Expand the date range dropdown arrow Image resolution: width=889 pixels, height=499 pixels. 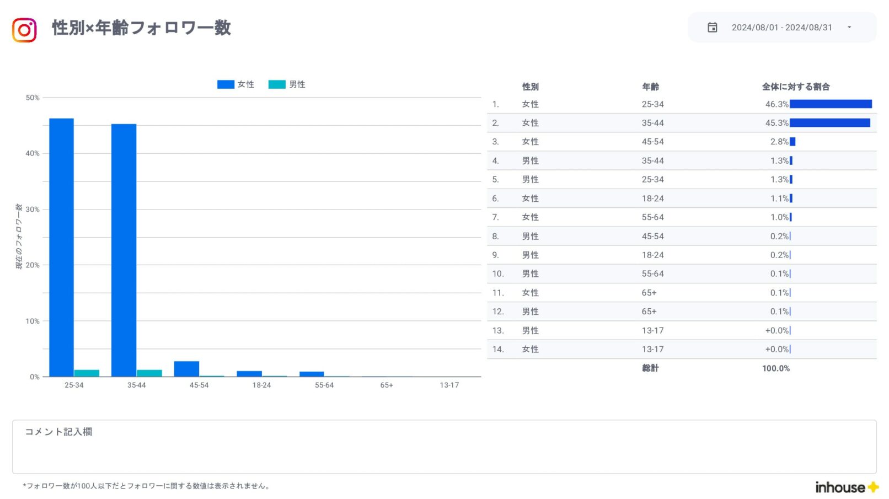[x=849, y=28]
